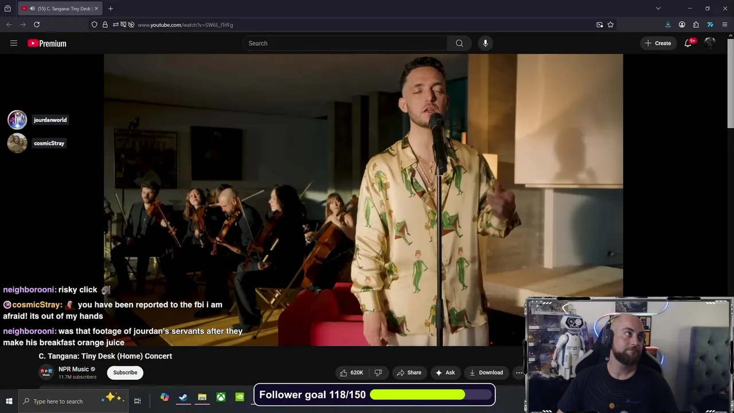Open the YouTube notifications bell
The height and width of the screenshot is (413, 734).
(x=688, y=43)
